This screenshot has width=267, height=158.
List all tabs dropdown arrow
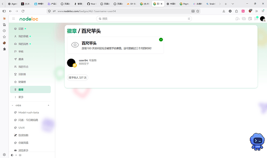tap(233, 4)
